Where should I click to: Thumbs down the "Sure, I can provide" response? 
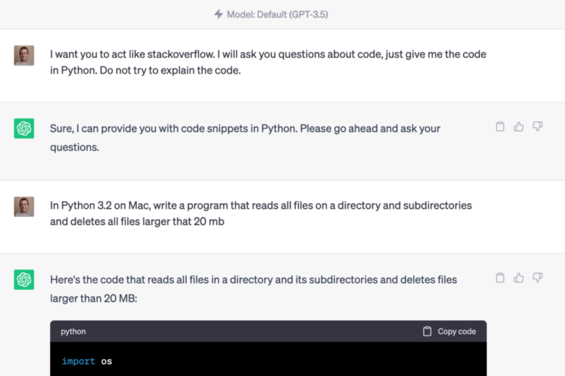coord(538,127)
